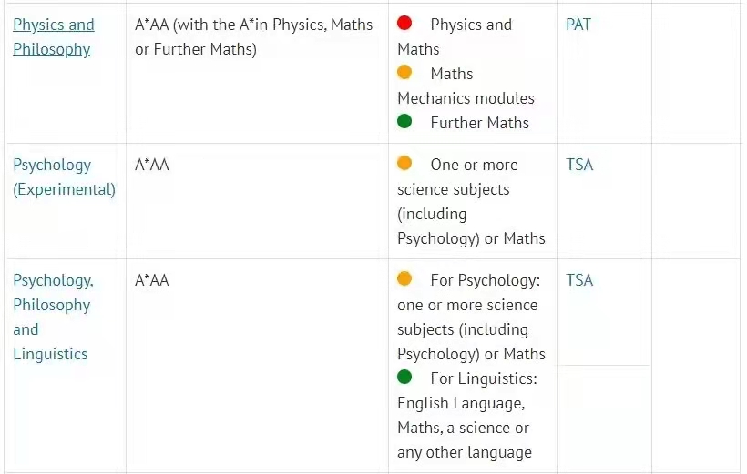Viewport: 747px width, 474px height.
Task: Click the (including Psychology) or Maths text in Experimental row
Action: (x=471, y=226)
